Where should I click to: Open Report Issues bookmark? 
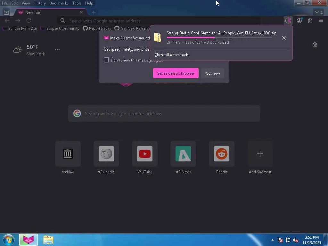[97, 28]
